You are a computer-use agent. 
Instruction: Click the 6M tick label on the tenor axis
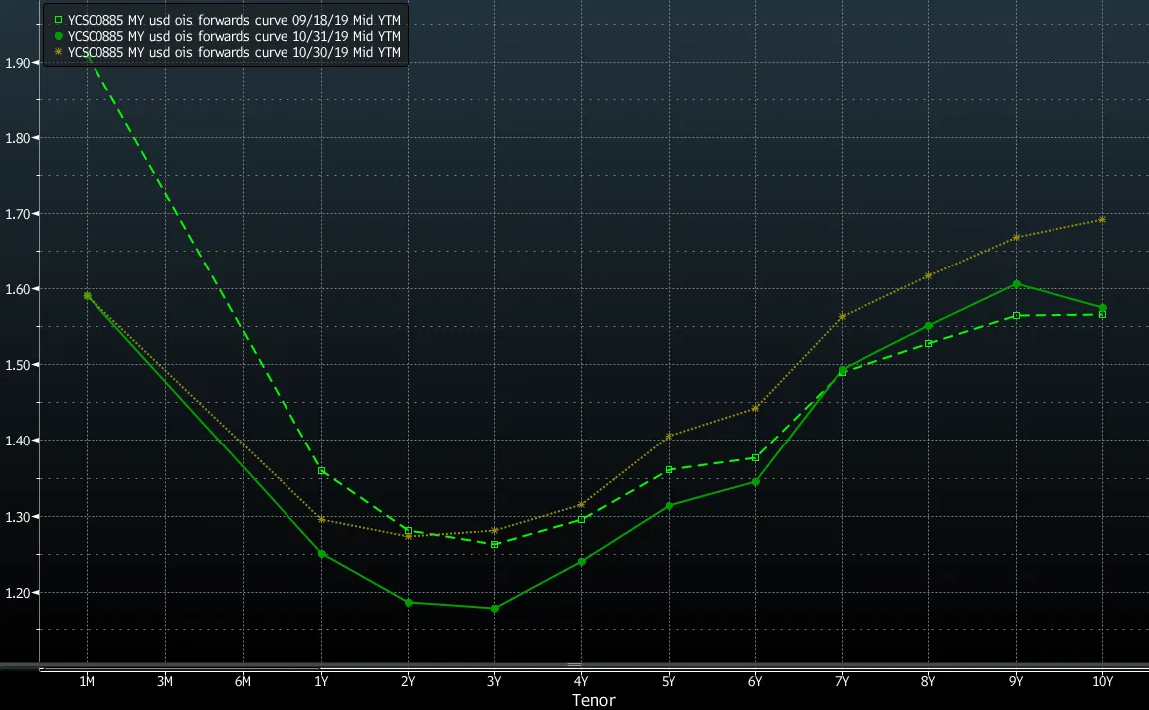(x=242, y=681)
